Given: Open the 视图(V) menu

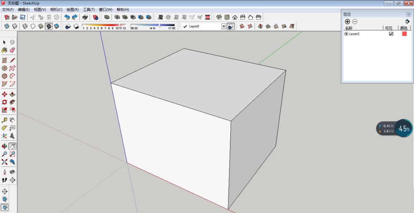Looking at the screenshot, I should pos(40,9).
